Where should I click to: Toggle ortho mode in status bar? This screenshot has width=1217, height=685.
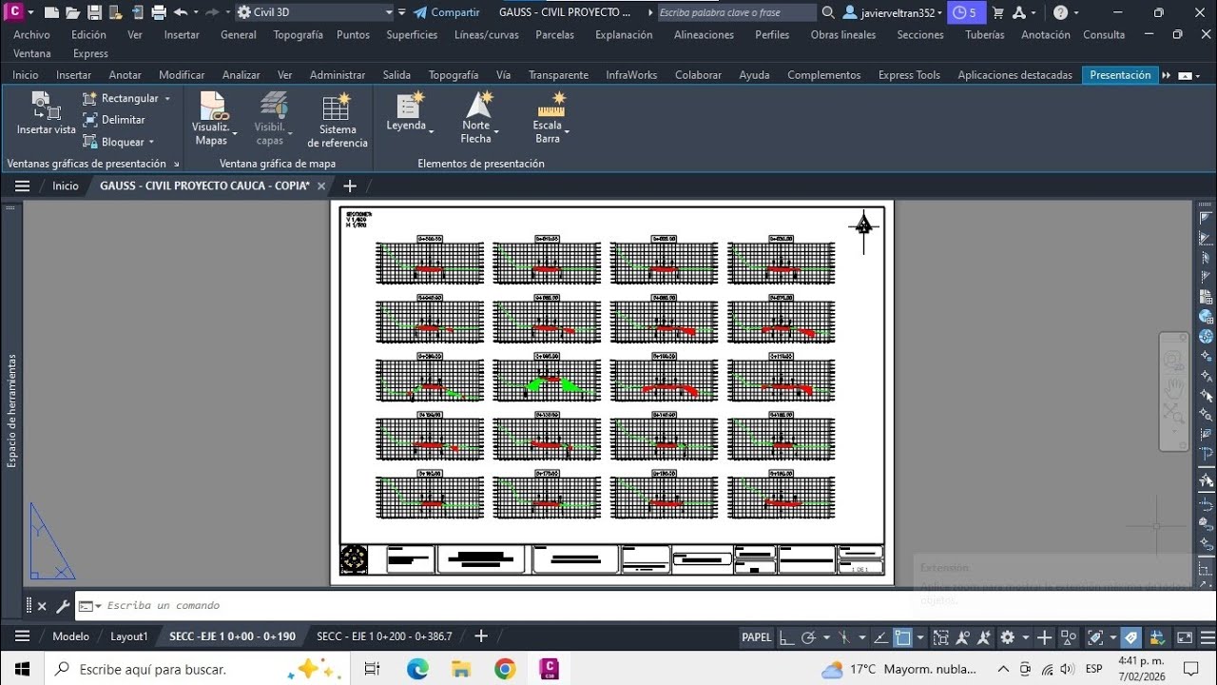[787, 637]
